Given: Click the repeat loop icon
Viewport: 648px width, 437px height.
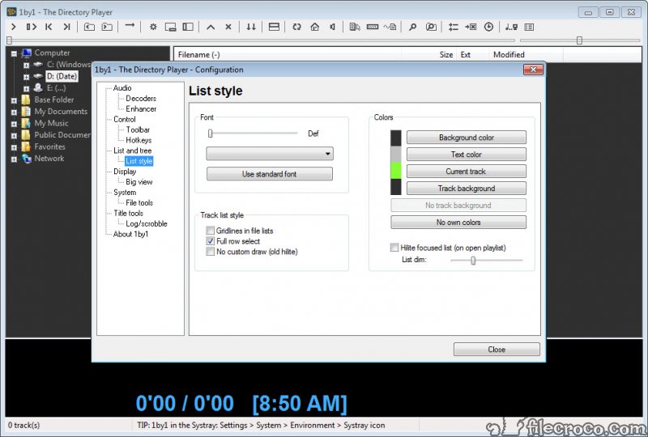Looking at the screenshot, I should coord(296,27).
